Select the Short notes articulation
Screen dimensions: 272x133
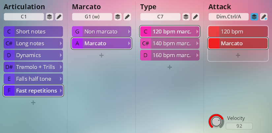(33, 32)
